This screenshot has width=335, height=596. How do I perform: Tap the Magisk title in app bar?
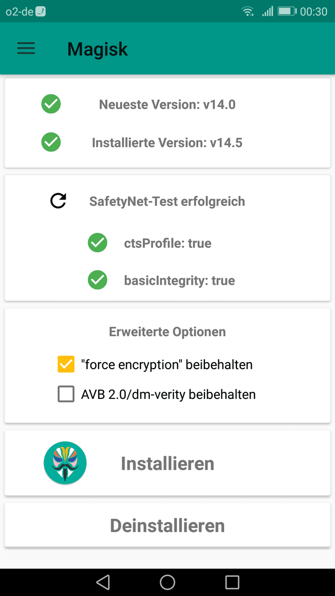[98, 49]
